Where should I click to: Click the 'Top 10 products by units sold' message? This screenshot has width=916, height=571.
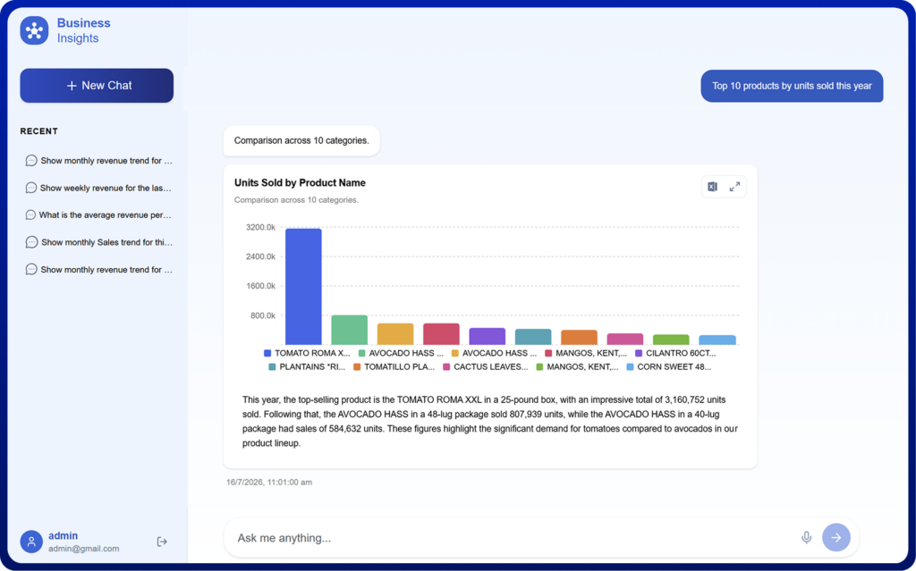pos(792,86)
